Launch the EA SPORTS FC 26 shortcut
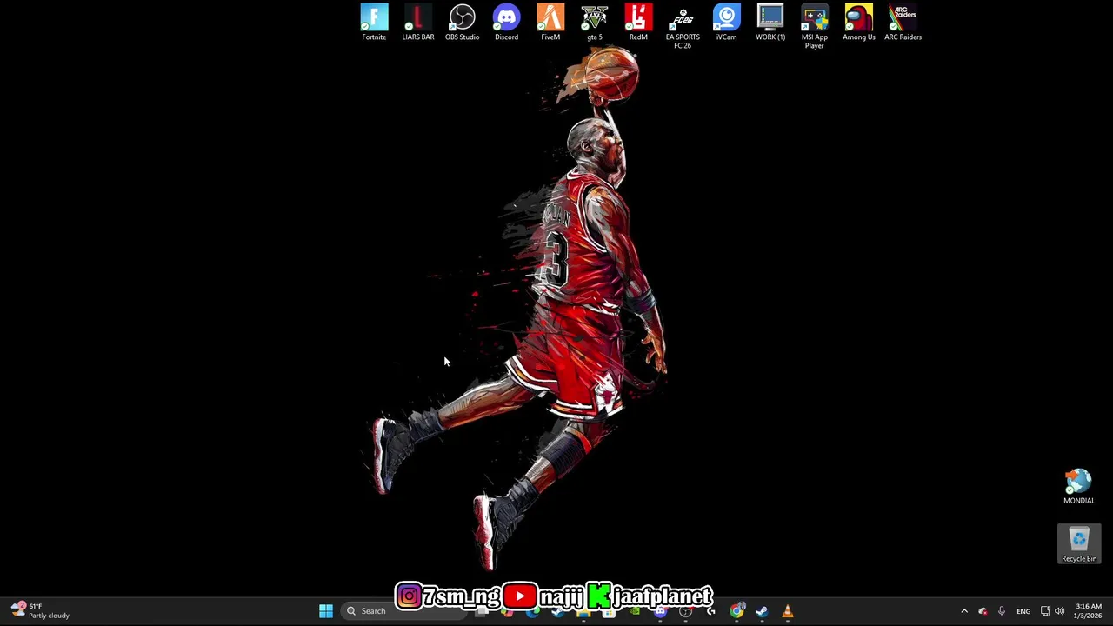Screen dimensions: 1113x626 683,27
